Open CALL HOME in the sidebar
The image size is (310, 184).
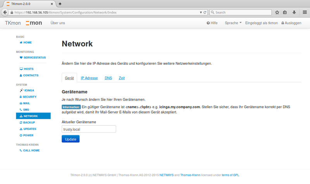point(30,150)
